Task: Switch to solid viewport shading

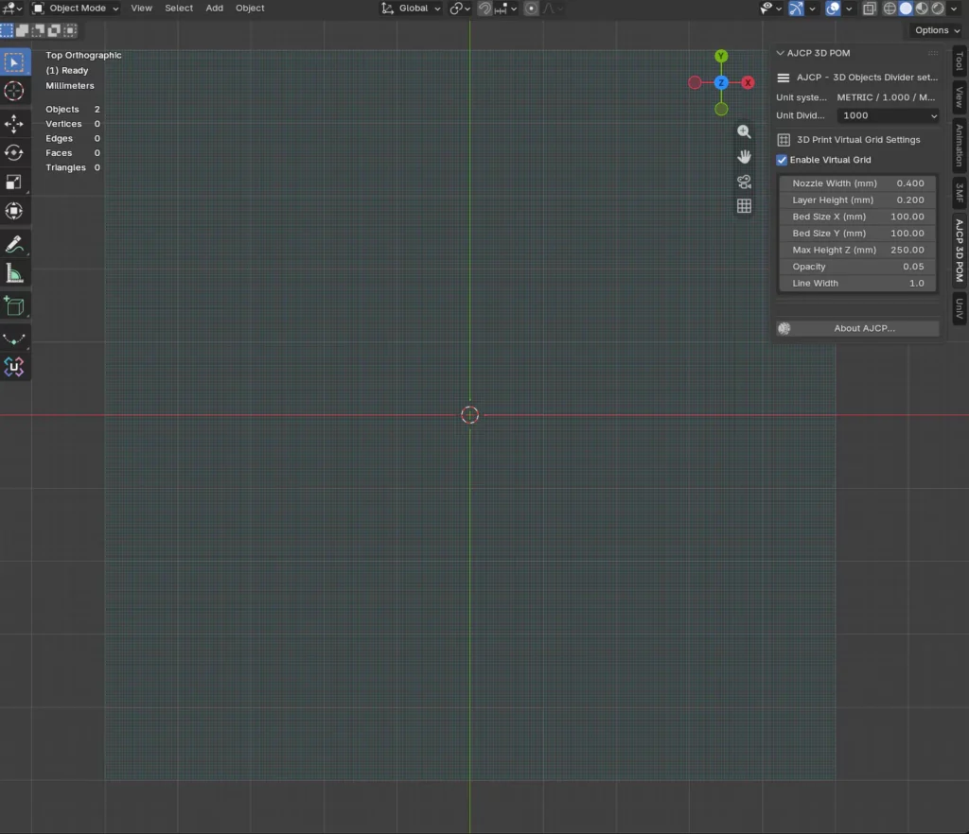Action: pyautogui.click(x=906, y=8)
